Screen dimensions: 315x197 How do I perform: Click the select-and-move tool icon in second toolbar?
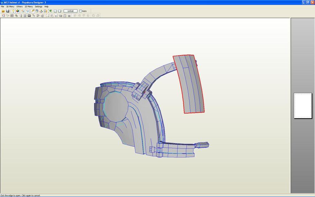coord(3,16)
